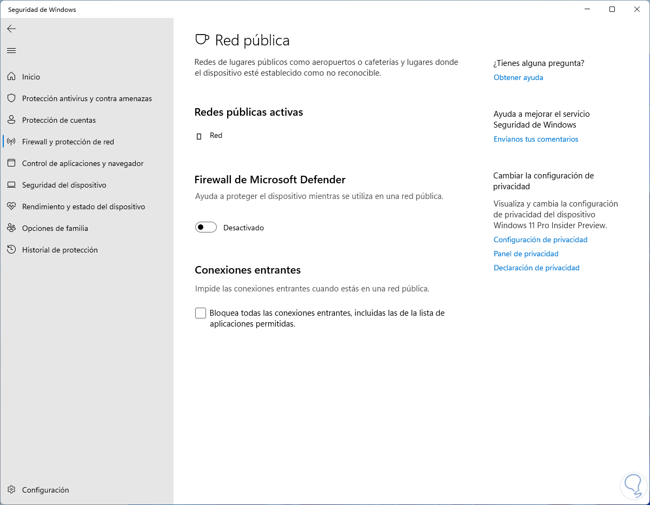
Task: Collapse the navigation hamburger menu
Action: [x=11, y=50]
